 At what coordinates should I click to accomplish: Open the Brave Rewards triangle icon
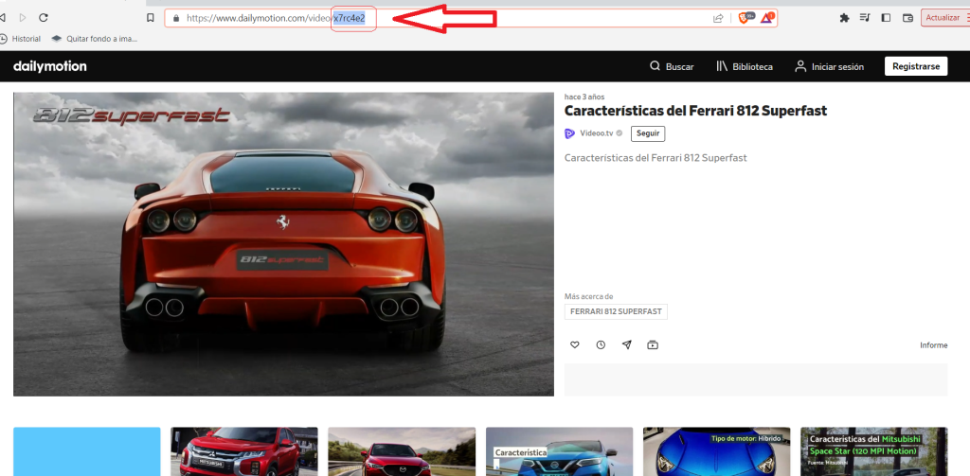[767, 18]
